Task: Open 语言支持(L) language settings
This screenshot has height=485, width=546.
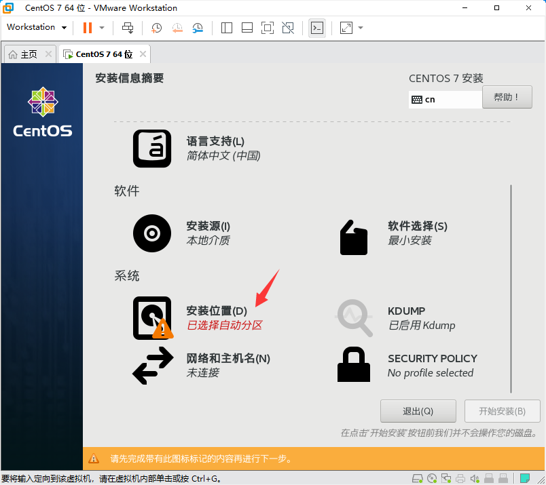Action: tap(197, 149)
